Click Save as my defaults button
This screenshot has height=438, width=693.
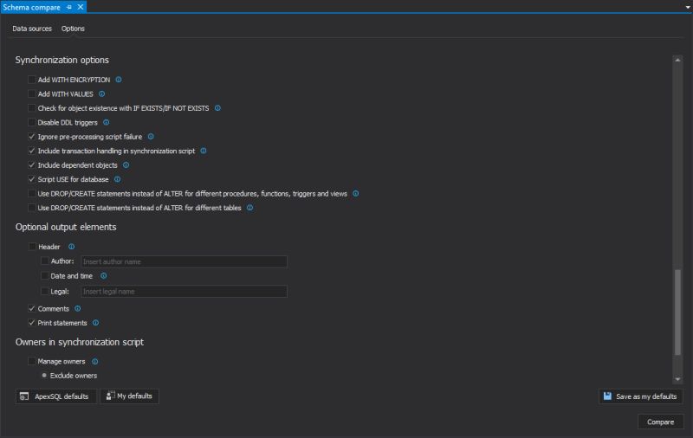point(641,396)
